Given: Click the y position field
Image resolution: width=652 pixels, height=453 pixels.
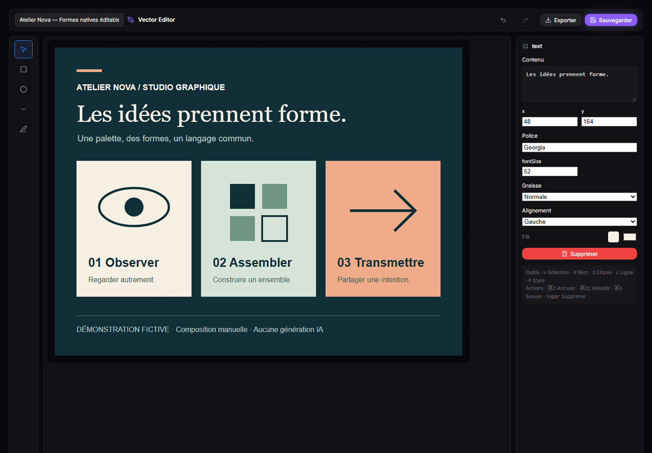Looking at the screenshot, I should tap(609, 121).
